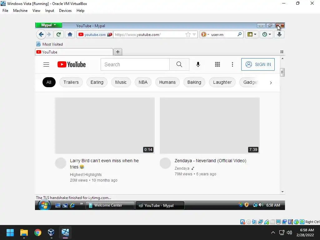Image resolution: width=320 pixels, height=240 pixels.
Task: Click into the YouTube Search field
Action: tap(135, 64)
